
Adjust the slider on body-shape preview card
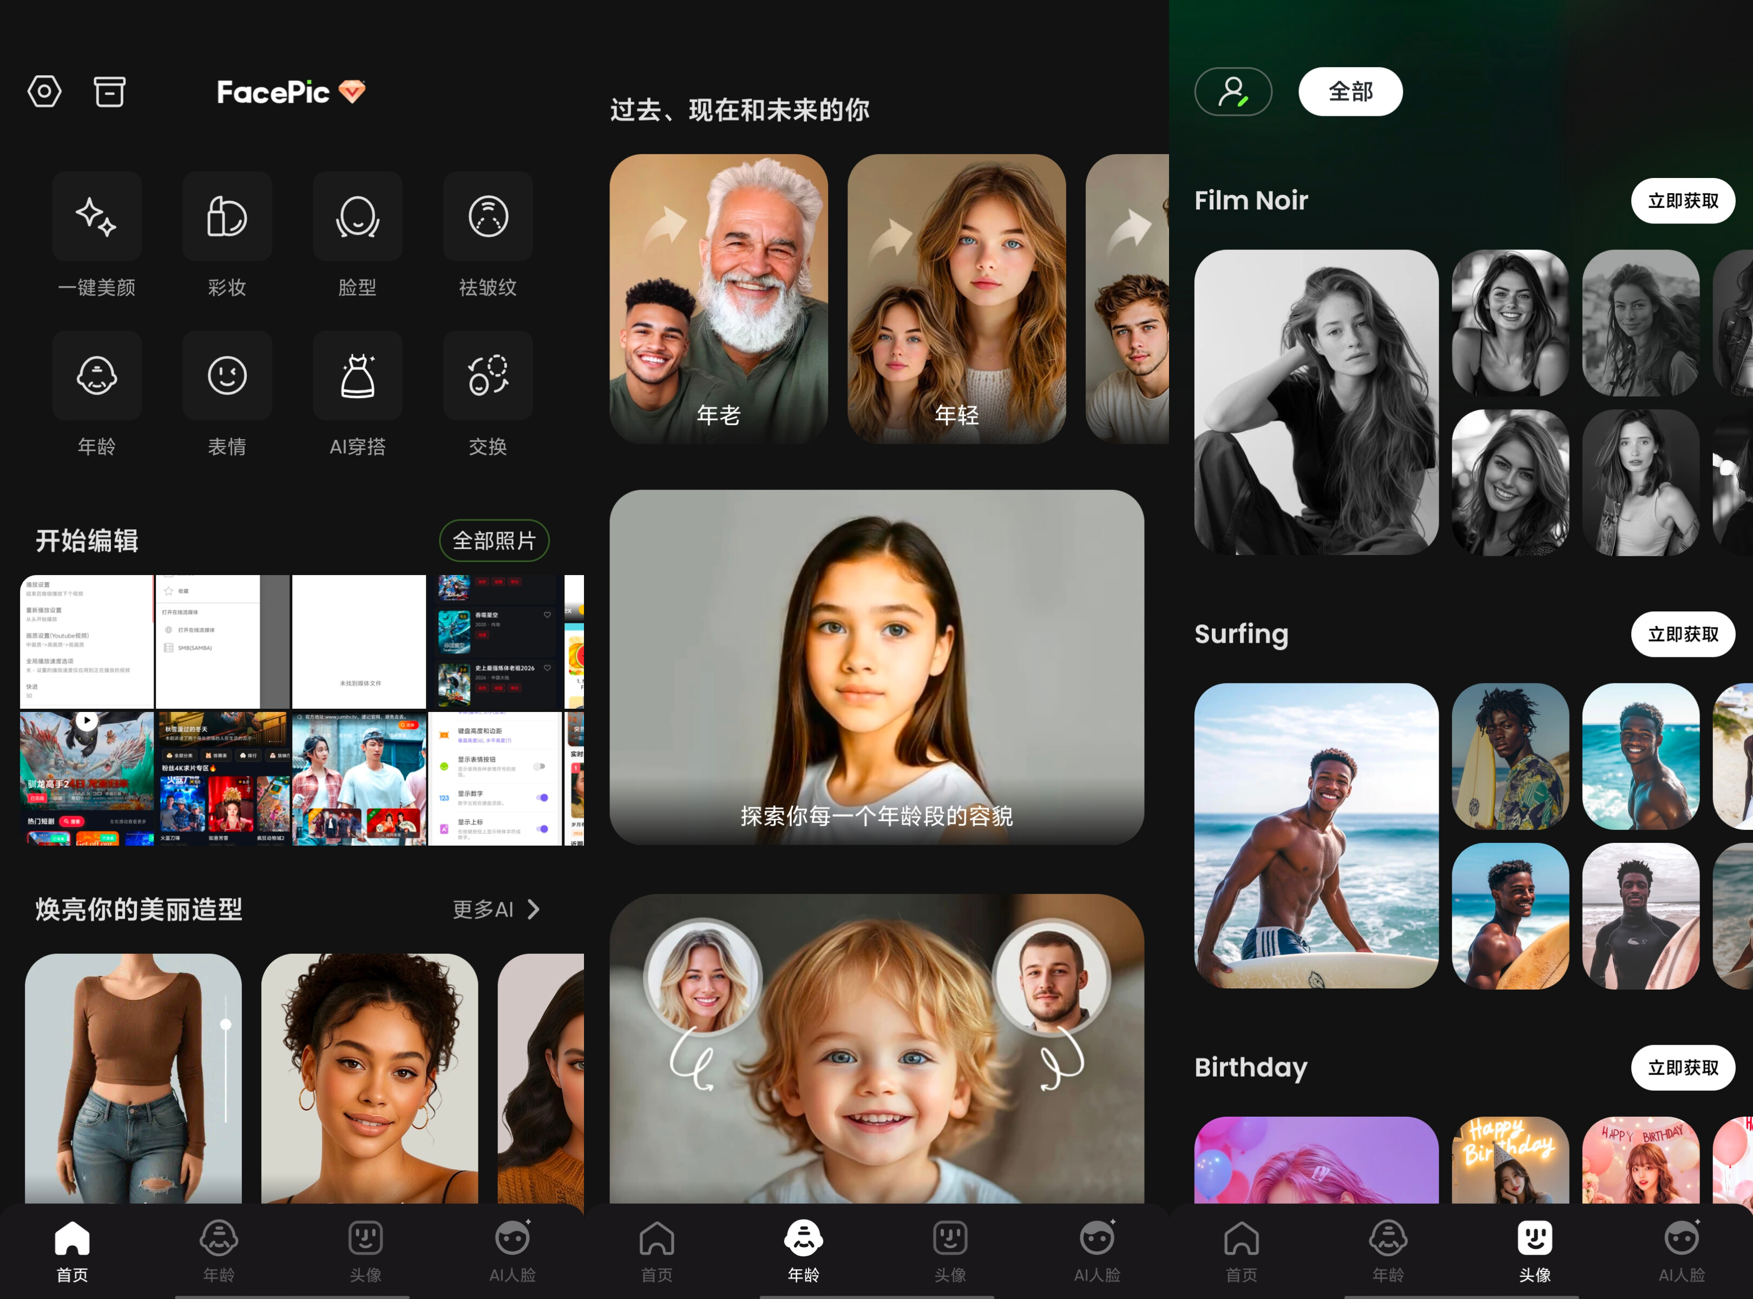point(226,1025)
